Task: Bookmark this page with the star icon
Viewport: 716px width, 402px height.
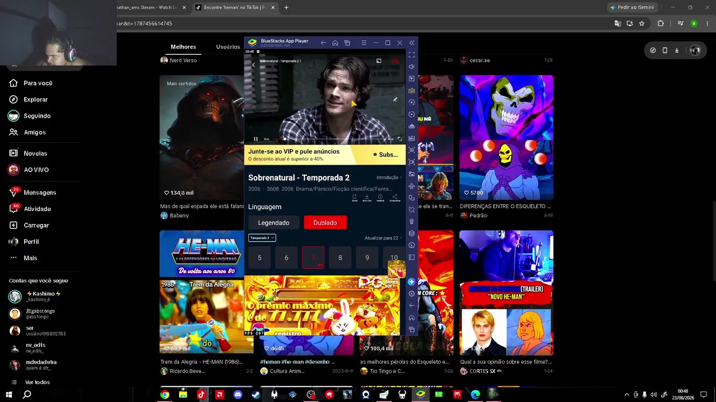Action: (642, 23)
